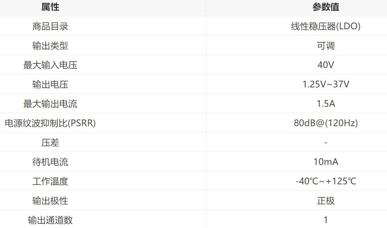Click the 1.25V~37V value

(325, 85)
